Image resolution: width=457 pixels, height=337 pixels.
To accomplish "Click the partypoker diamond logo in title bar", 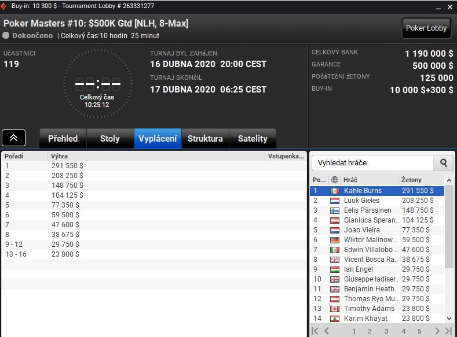I will [3, 6].
